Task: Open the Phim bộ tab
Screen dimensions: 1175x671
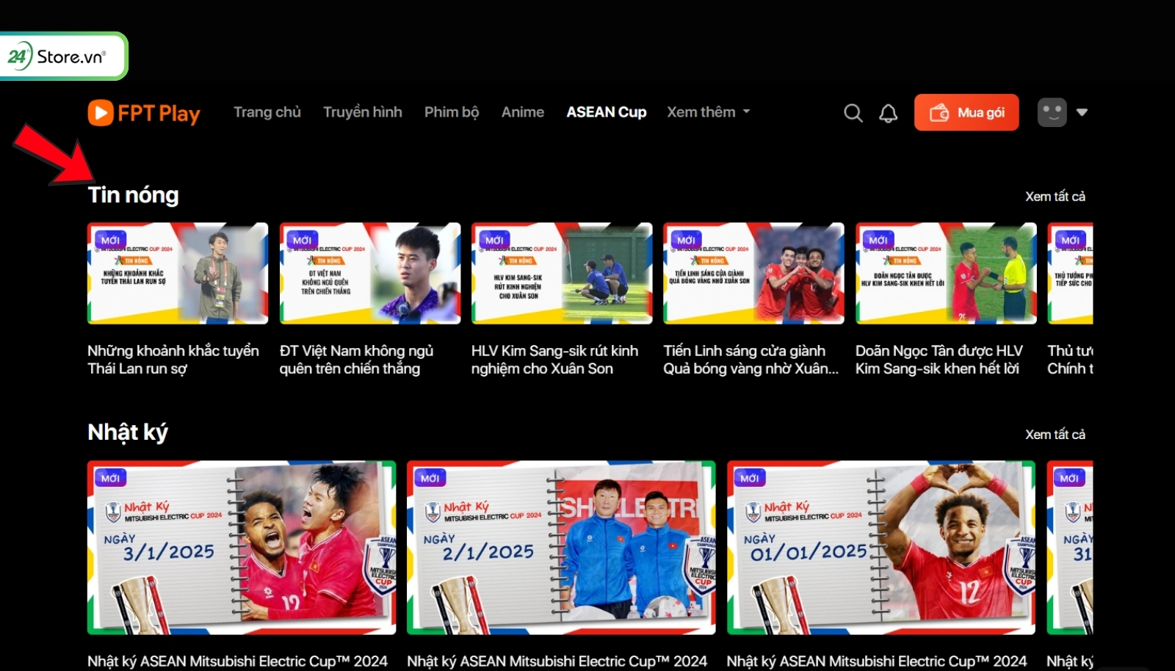Action: pos(452,112)
